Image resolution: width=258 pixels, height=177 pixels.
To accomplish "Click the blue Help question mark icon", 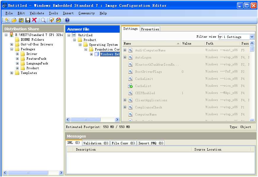I will [x=67, y=20].
